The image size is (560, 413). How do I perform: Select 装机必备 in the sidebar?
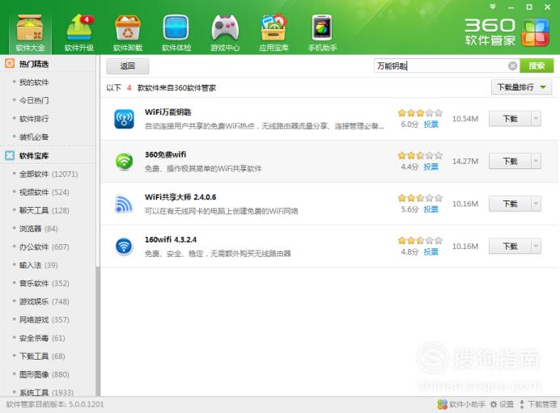(x=34, y=137)
